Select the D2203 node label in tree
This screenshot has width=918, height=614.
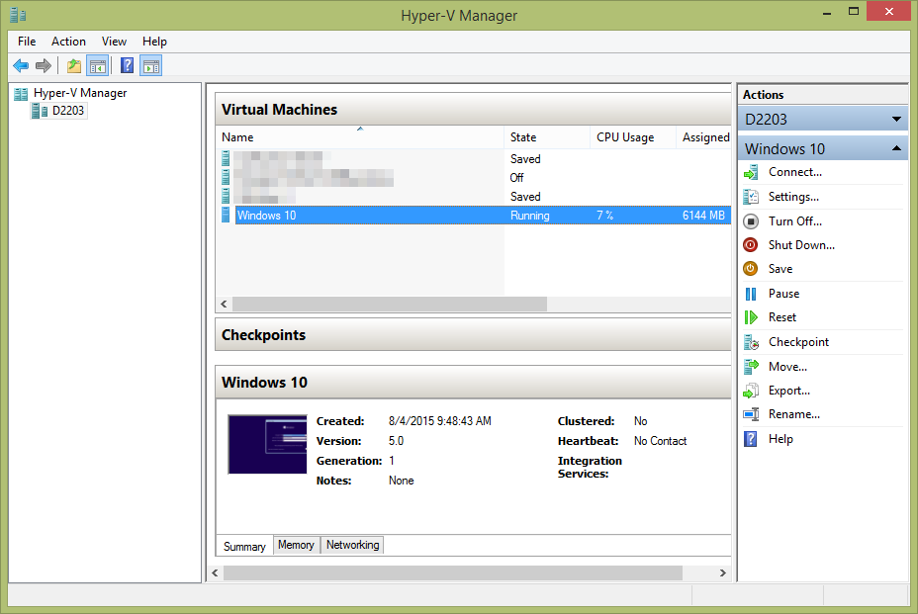coord(68,111)
